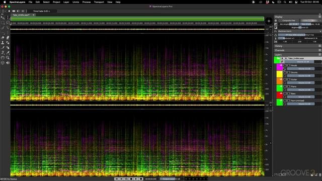Open the Unmix menu
The height and width of the screenshot is (181, 322).
(x=76, y=2)
